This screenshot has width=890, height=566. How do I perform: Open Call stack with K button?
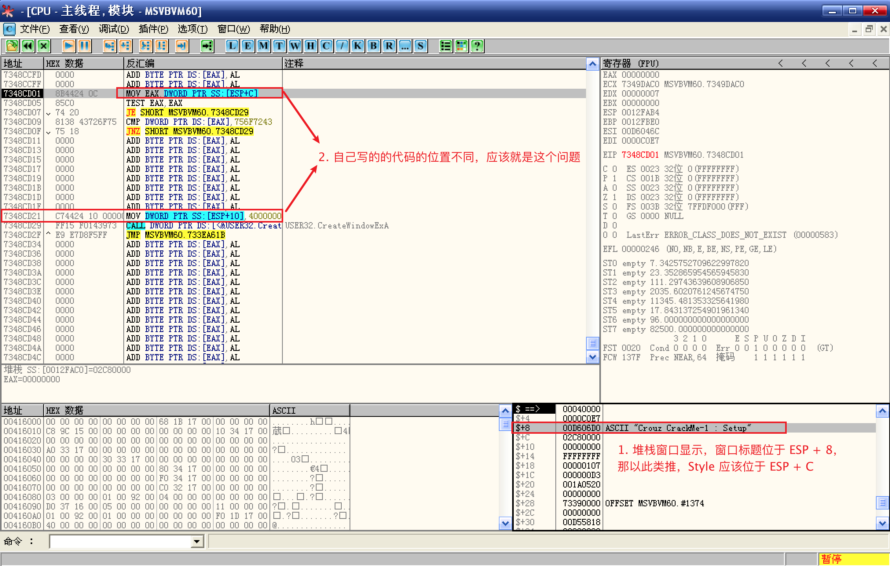(x=358, y=46)
